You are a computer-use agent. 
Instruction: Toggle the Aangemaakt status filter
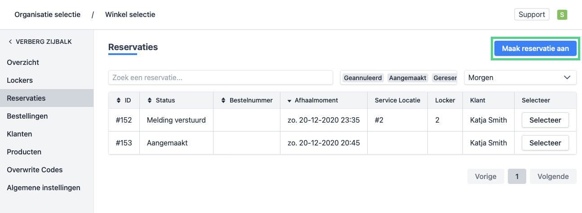[408, 78]
